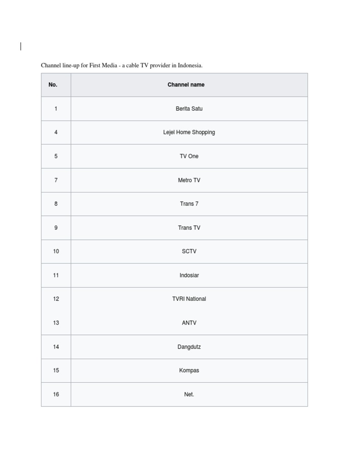Select the Net. channel cell
Screen dimensions: 349x466
point(189,395)
